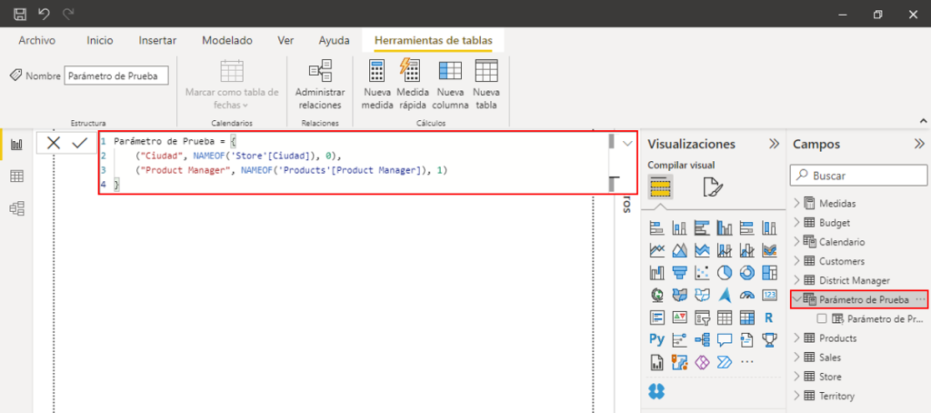Expand the District Manager table

click(796, 280)
